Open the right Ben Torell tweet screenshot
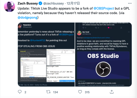This screenshot has width=137, height=98. click(x=104, y=55)
